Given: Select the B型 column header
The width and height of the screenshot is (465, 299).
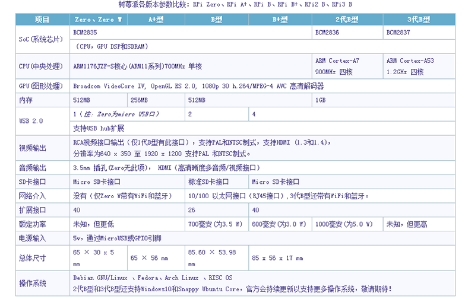Looking at the screenshot, I should [x=217, y=20].
